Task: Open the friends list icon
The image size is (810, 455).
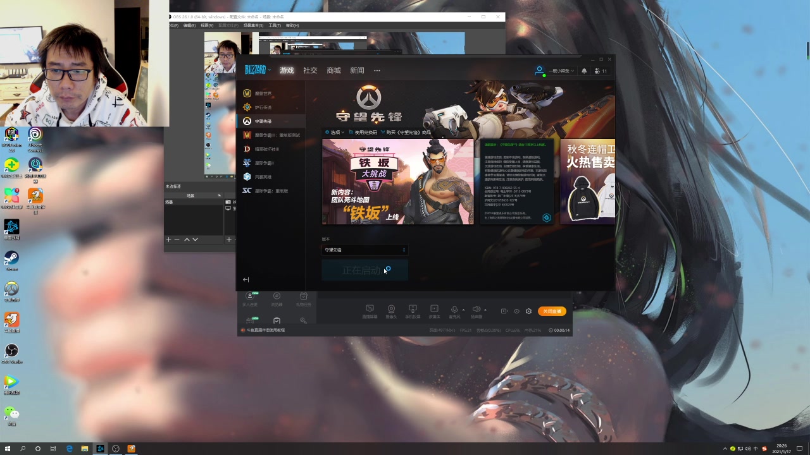Action: pos(601,71)
